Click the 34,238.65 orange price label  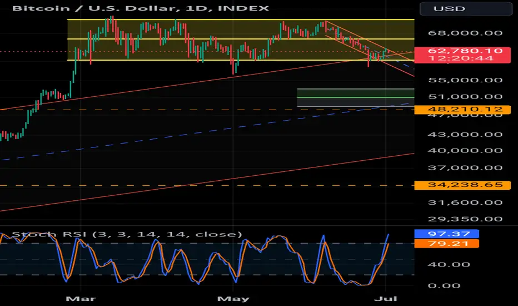[462, 185]
